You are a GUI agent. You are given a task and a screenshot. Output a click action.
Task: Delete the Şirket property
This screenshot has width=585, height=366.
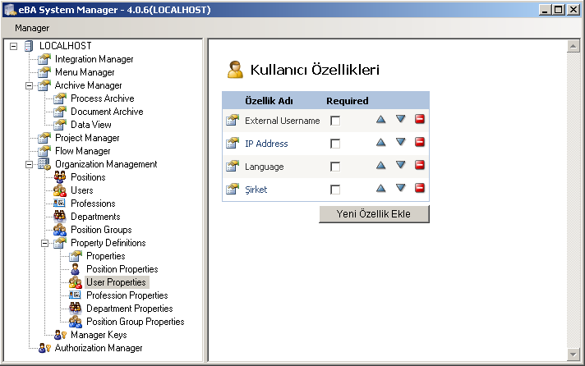point(420,188)
